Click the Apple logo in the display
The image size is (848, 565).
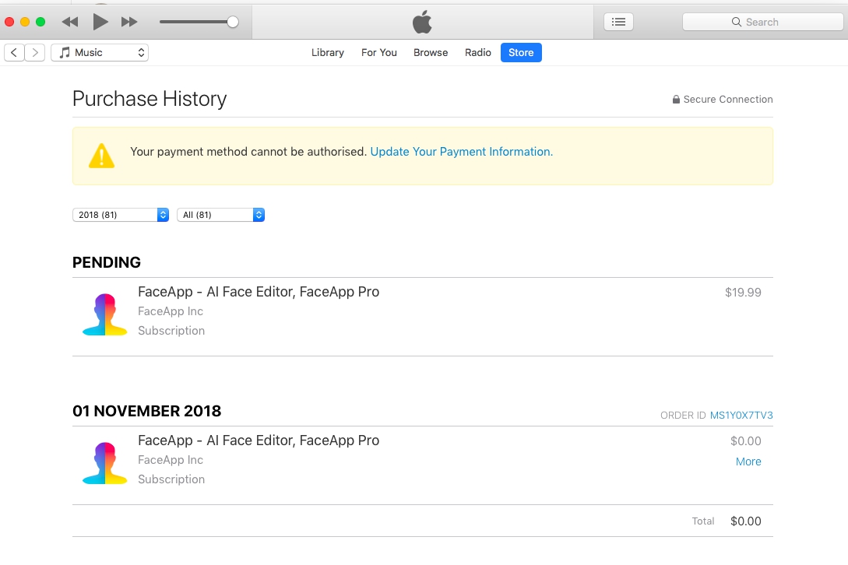422,22
